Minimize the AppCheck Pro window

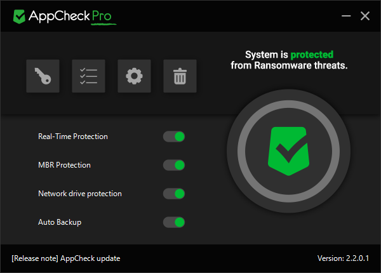coord(345,16)
